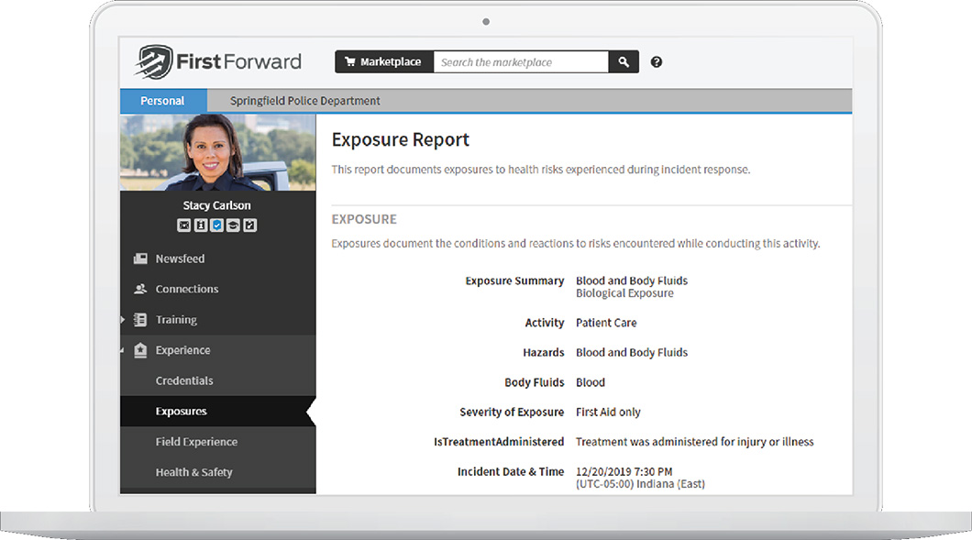The image size is (972, 540).
Task: Click the First Forward shield logo
Action: click(153, 62)
